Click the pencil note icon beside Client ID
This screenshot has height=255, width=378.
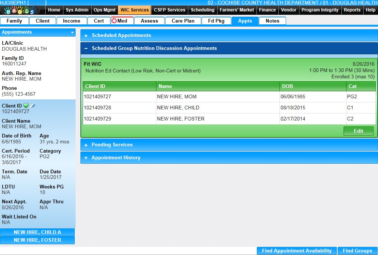(x=33, y=106)
